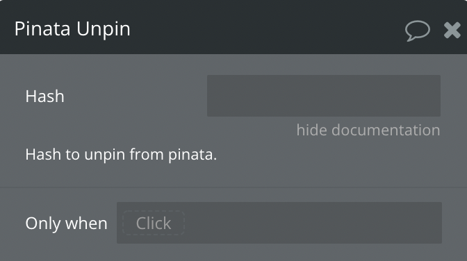Select the Pinata Unpin title text
The image size is (467, 261).
72,29
